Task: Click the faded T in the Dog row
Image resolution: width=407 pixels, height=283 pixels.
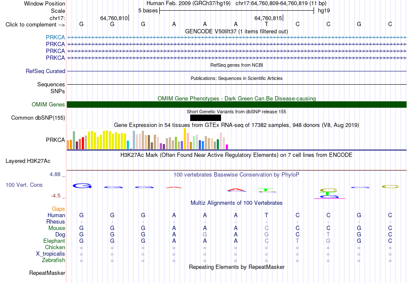Action: tap(328, 234)
